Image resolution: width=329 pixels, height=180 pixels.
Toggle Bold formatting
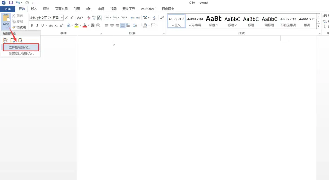pyautogui.click(x=32, y=25)
